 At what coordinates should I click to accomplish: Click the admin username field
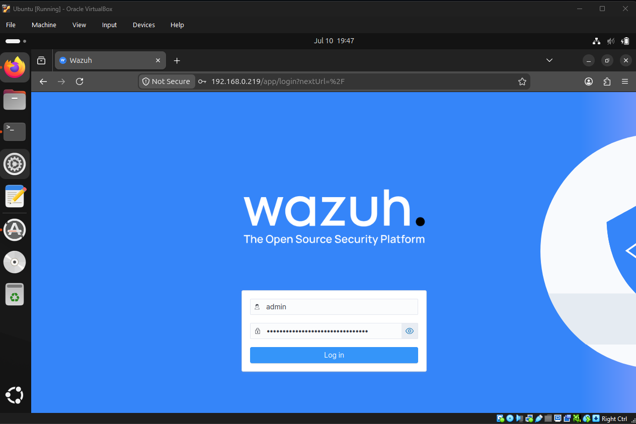pos(334,307)
